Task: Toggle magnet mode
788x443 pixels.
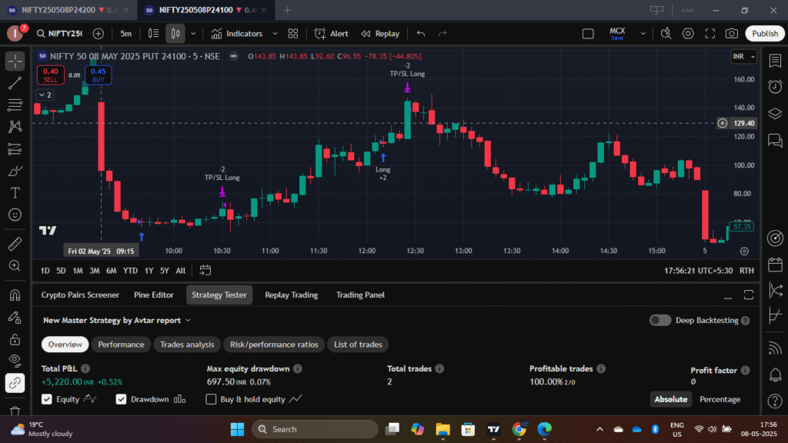Action: 15,295
